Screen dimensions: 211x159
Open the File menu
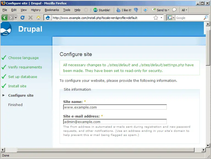pyautogui.click(x=5, y=10)
